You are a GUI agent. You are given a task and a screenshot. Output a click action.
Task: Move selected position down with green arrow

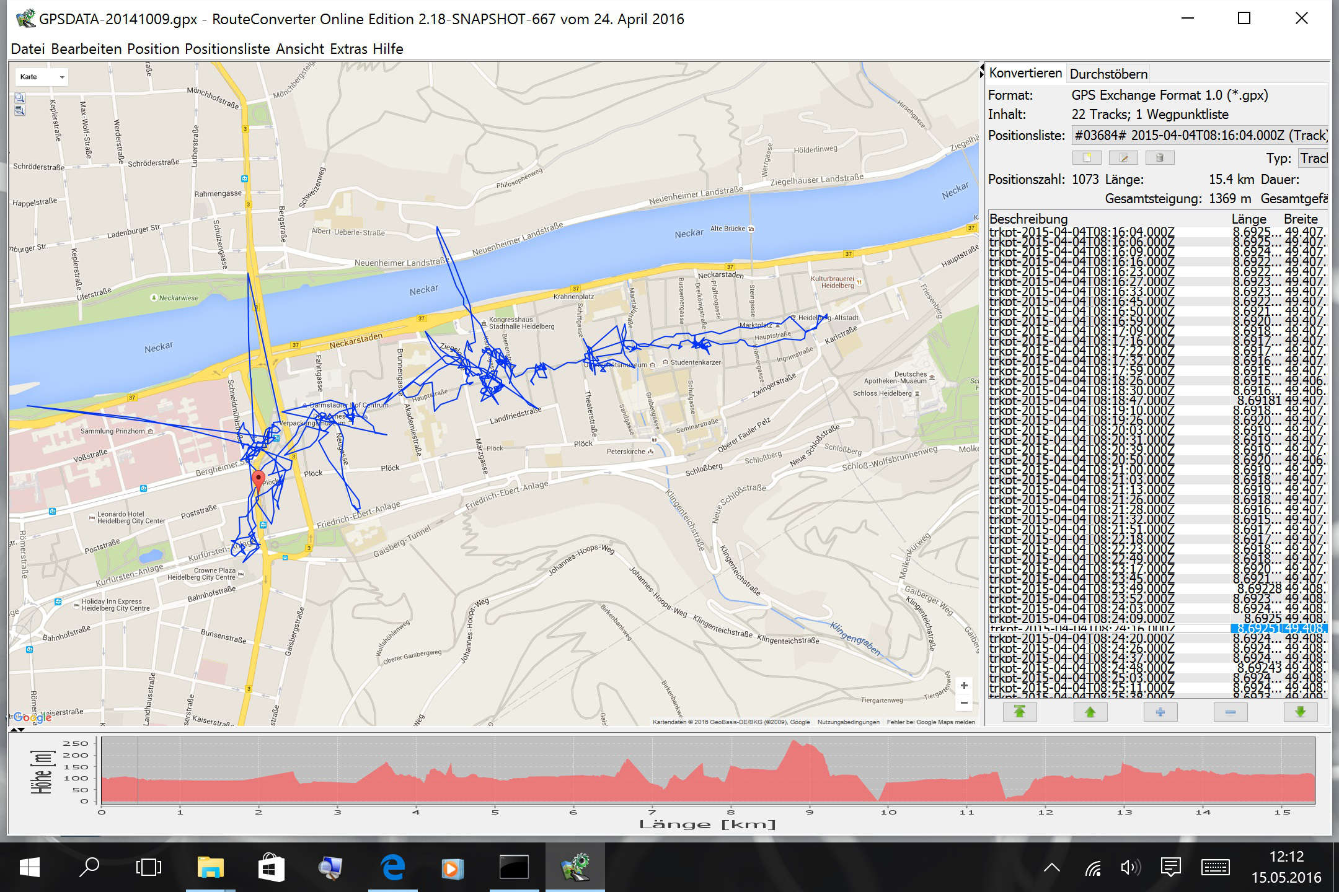click(1300, 712)
